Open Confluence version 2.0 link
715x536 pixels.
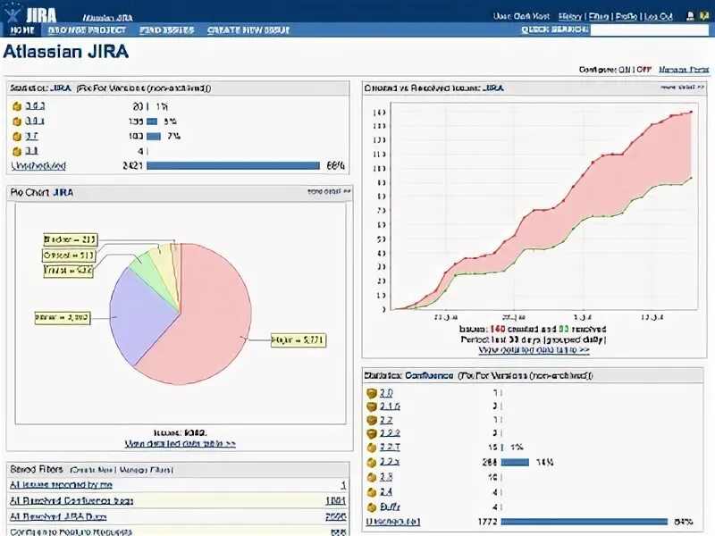386,393
